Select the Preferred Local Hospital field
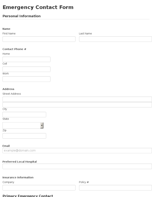 (77, 167)
